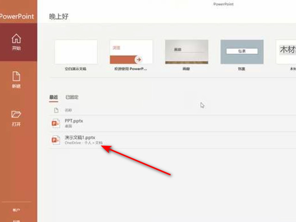
Task: Switch to the Pinned (已固定) tab
Action: coord(72,97)
